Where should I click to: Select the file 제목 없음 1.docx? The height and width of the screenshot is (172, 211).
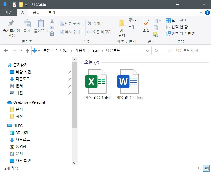pyautogui.click(x=130, y=84)
